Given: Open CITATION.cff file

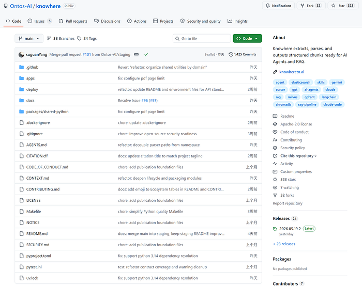Looking at the screenshot, I should point(37,156).
